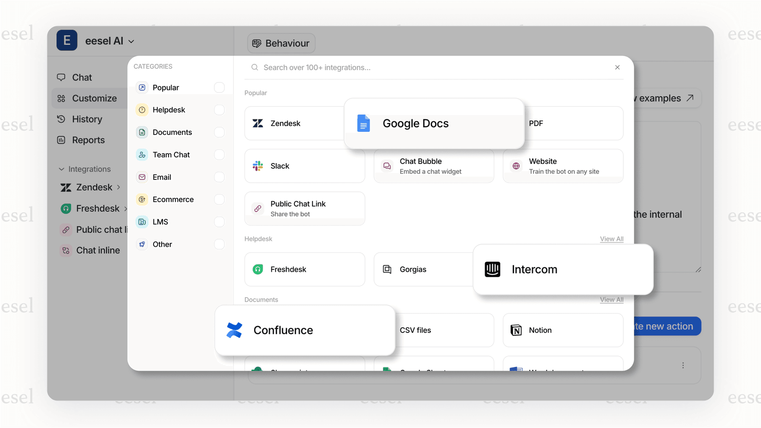Viewport: 761px width, 428px height.
Task: Click the Public Chat Link icon
Action: point(258,209)
